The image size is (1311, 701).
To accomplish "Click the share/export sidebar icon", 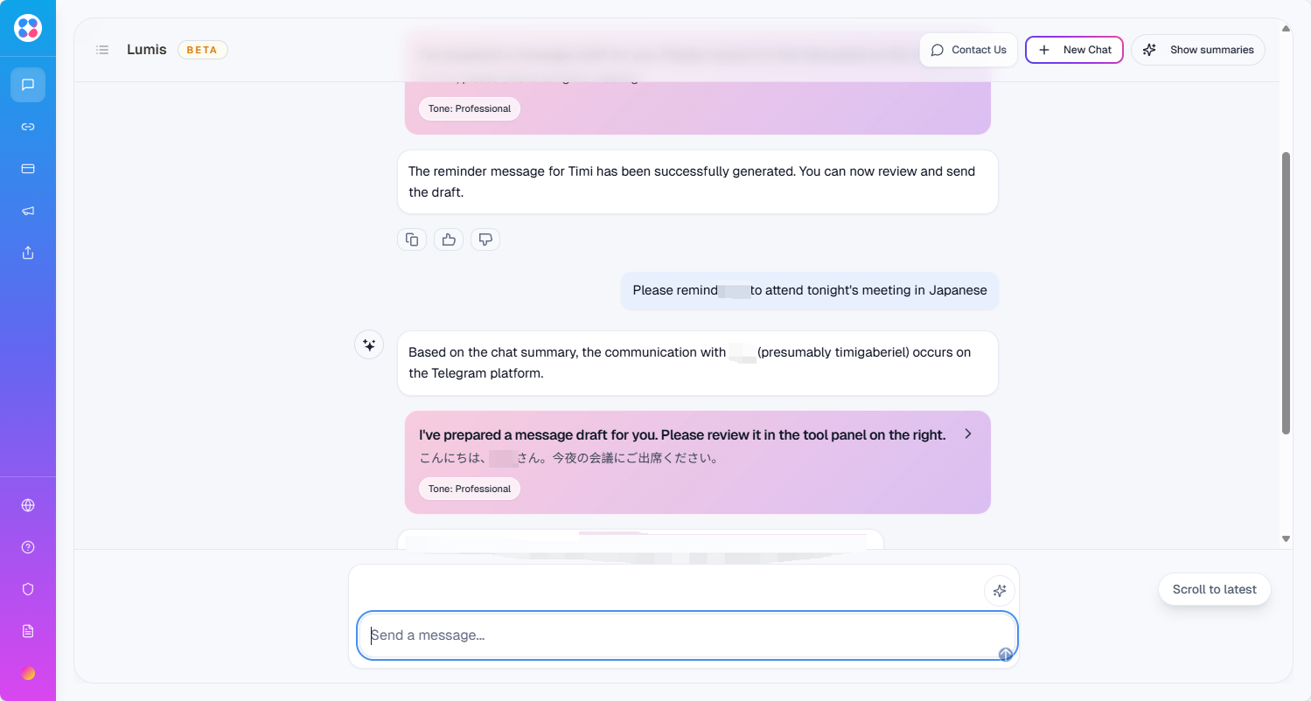I will coord(28,253).
